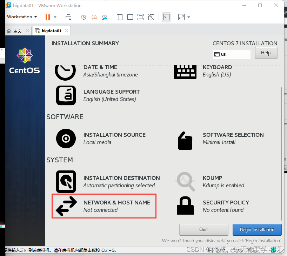Click the Kdump magnifier icon
Screen dimensions: 287x256
click(x=185, y=182)
